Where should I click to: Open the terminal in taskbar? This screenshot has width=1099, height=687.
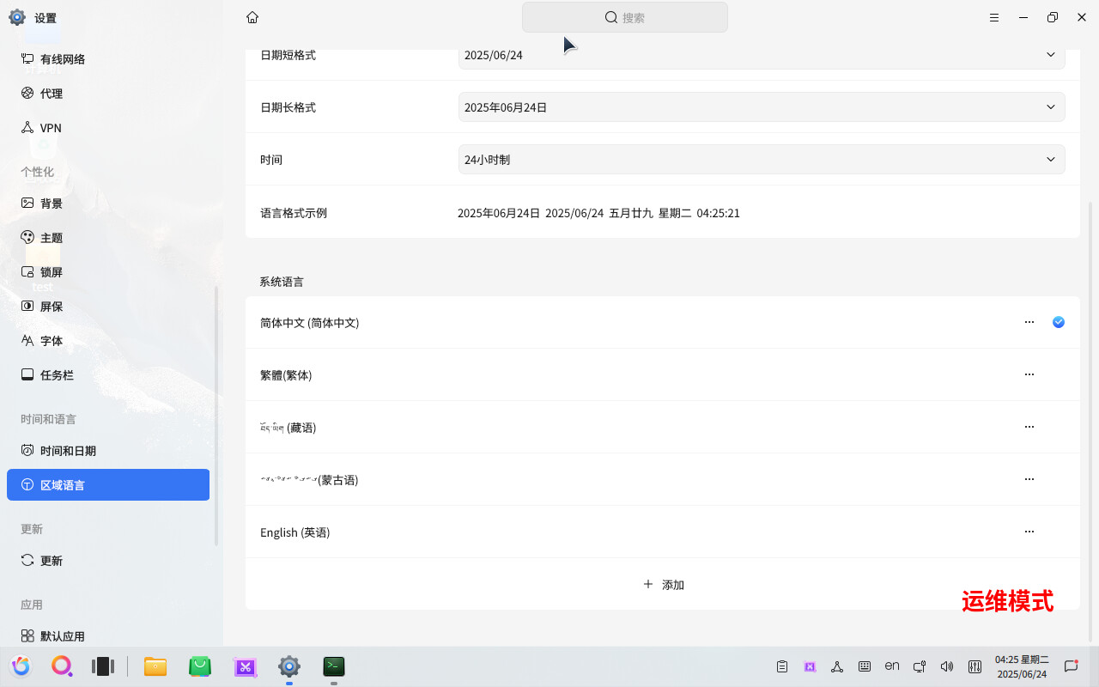click(334, 666)
